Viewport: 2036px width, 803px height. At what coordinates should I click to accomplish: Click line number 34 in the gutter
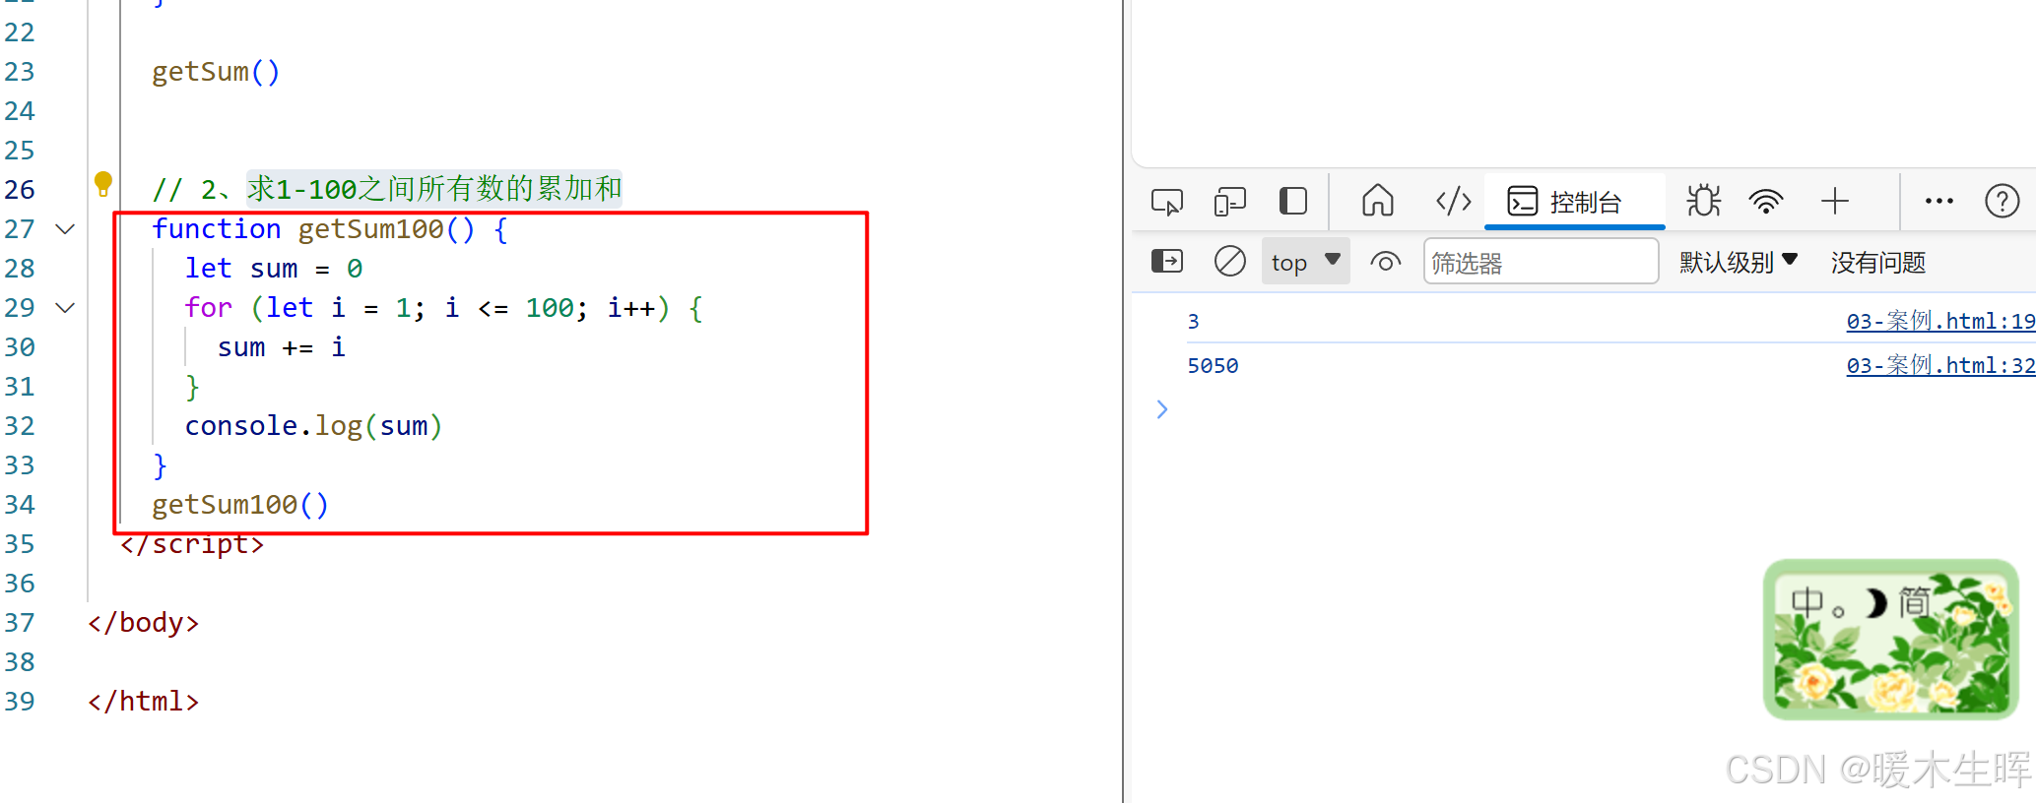[20, 505]
